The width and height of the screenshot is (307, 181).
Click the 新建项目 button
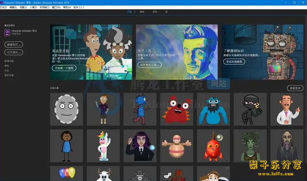(14, 44)
